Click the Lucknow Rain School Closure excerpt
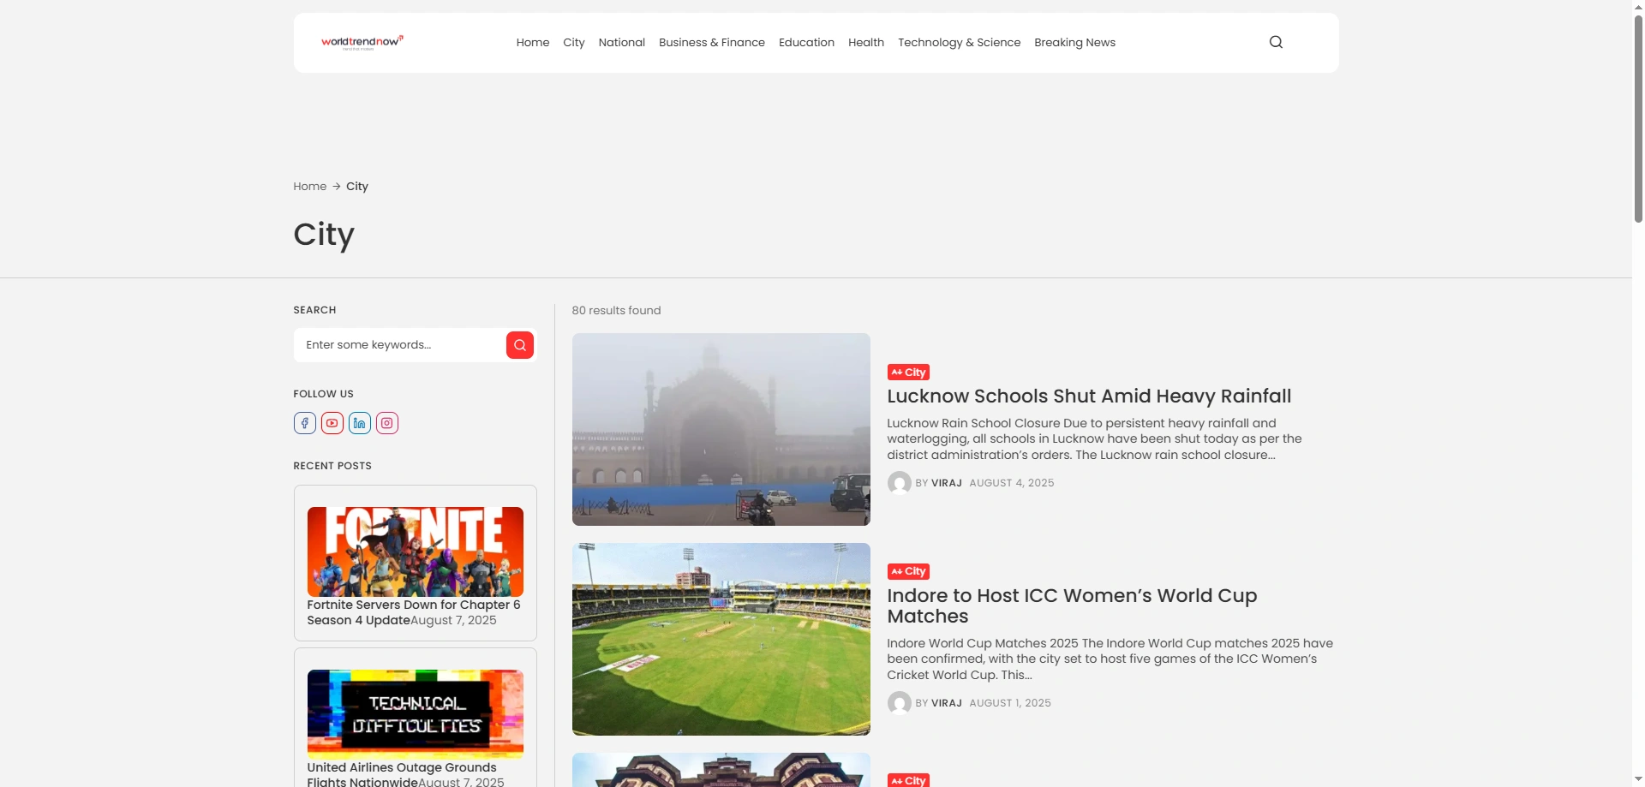1645x787 pixels. coord(1094,439)
